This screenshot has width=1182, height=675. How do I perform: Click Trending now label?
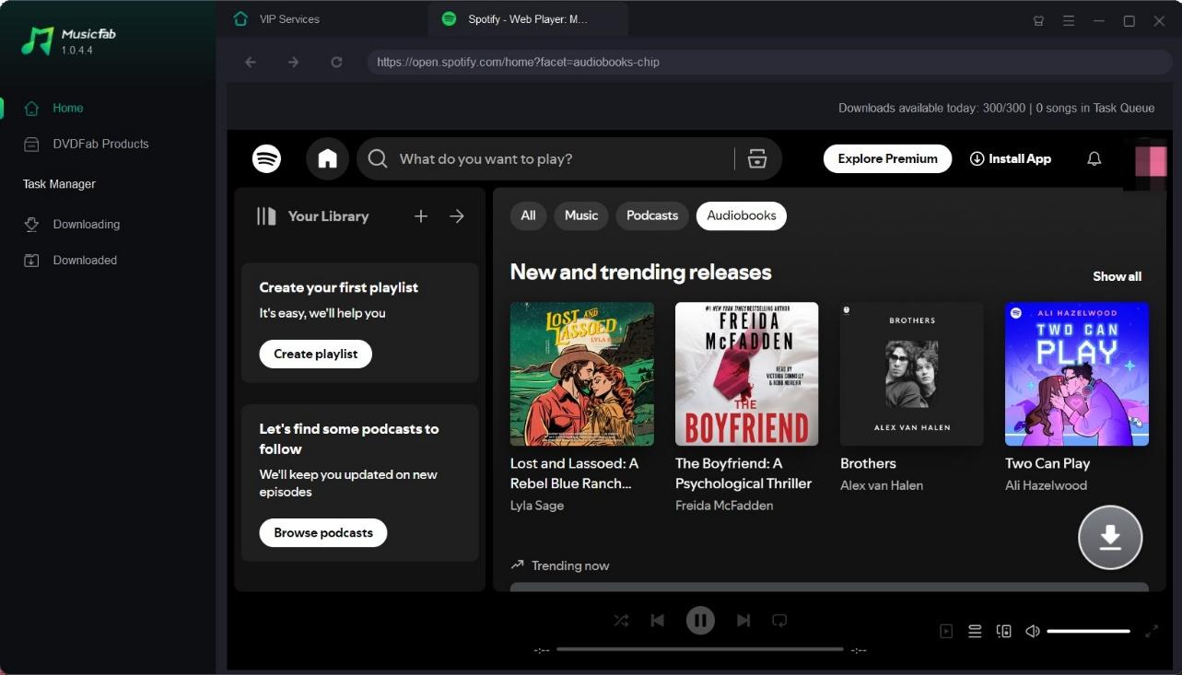point(570,565)
